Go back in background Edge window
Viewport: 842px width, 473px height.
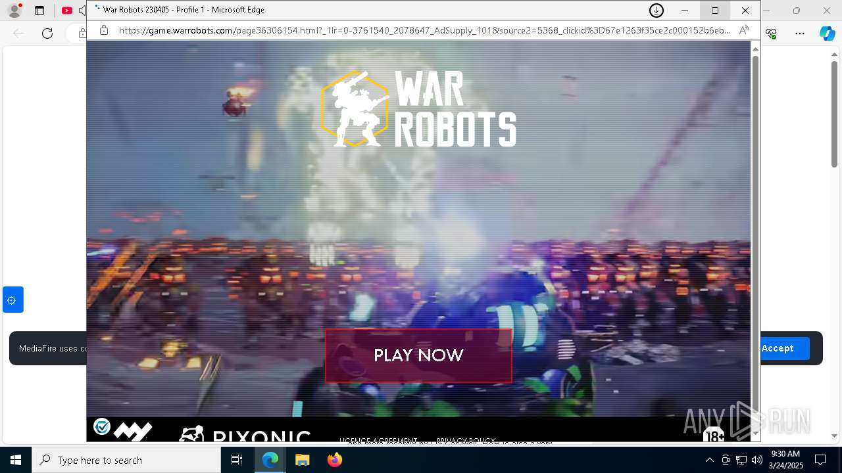point(18,33)
